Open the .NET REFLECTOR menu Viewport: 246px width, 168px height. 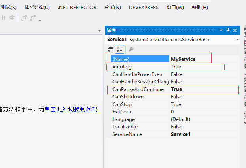(x=77, y=8)
